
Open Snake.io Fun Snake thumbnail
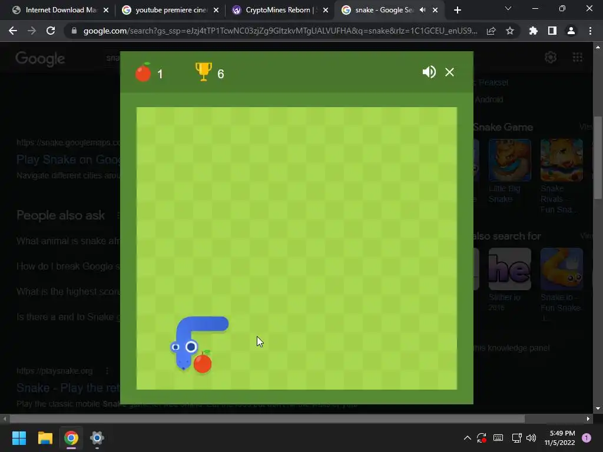(561, 268)
